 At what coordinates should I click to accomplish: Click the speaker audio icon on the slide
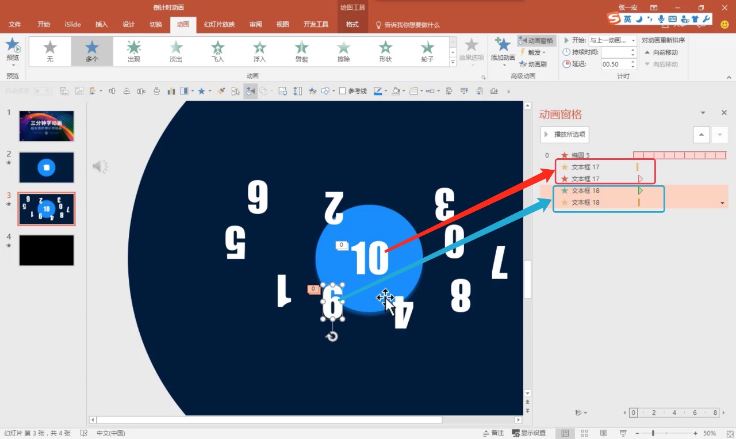click(100, 167)
